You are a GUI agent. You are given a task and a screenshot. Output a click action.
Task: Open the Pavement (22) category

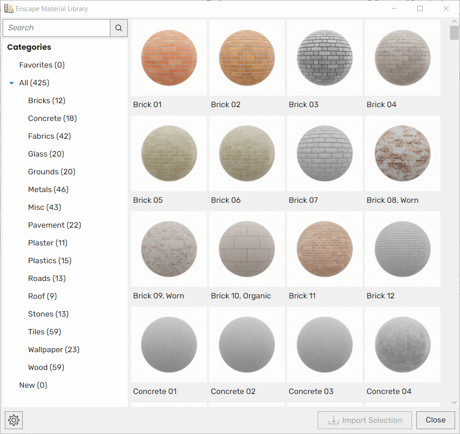55,225
